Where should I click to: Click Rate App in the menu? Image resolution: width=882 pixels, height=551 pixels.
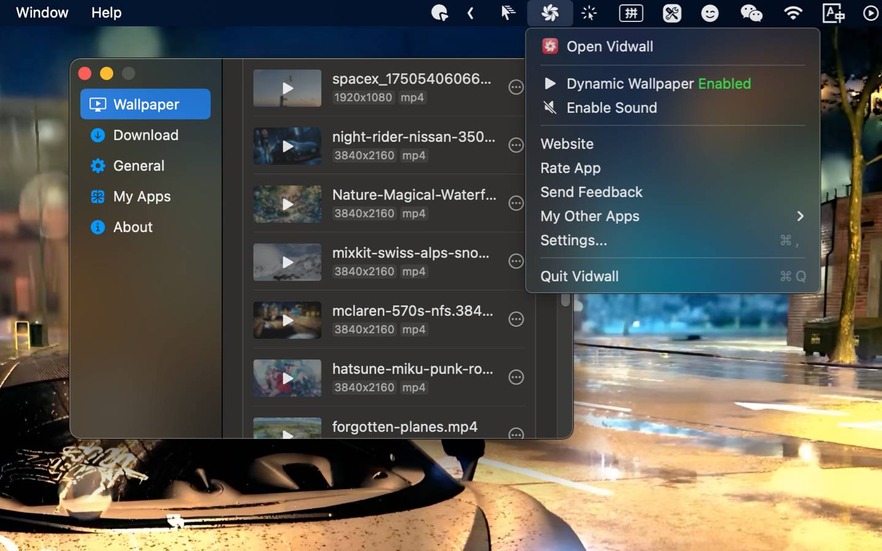(570, 168)
